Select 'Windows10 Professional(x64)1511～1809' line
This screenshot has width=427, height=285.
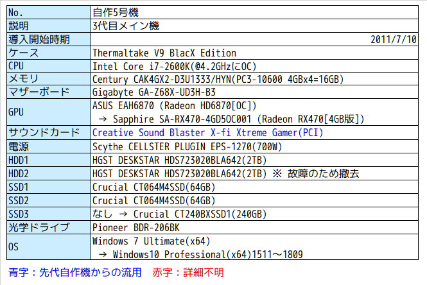(x=201, y=255)
